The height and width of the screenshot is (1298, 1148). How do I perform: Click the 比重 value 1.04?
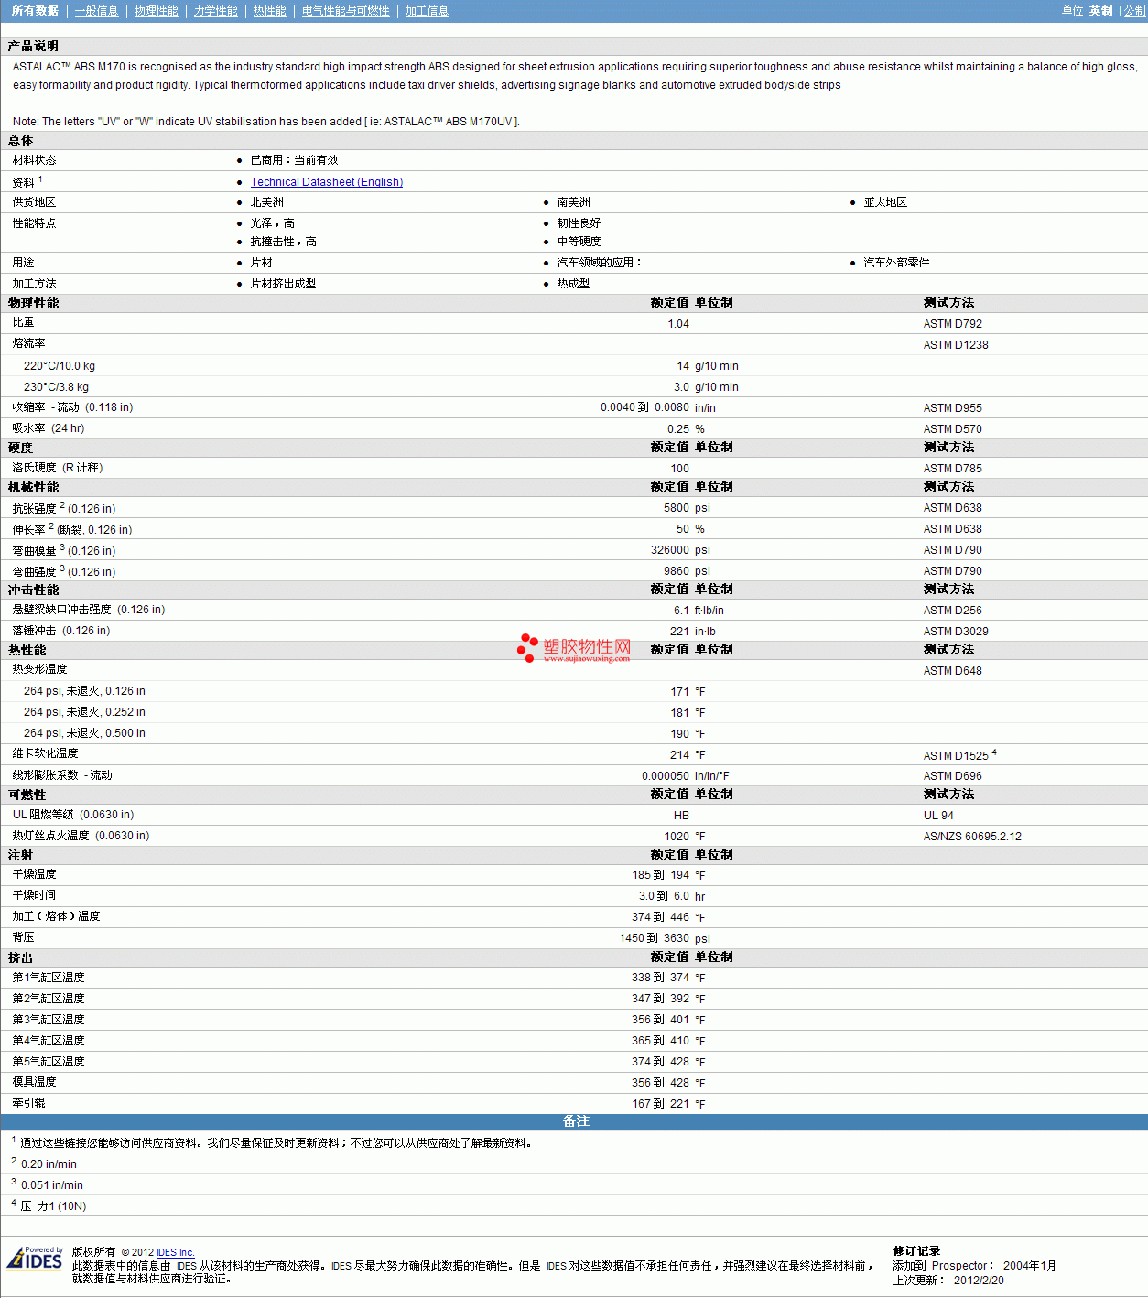point(678,324)
